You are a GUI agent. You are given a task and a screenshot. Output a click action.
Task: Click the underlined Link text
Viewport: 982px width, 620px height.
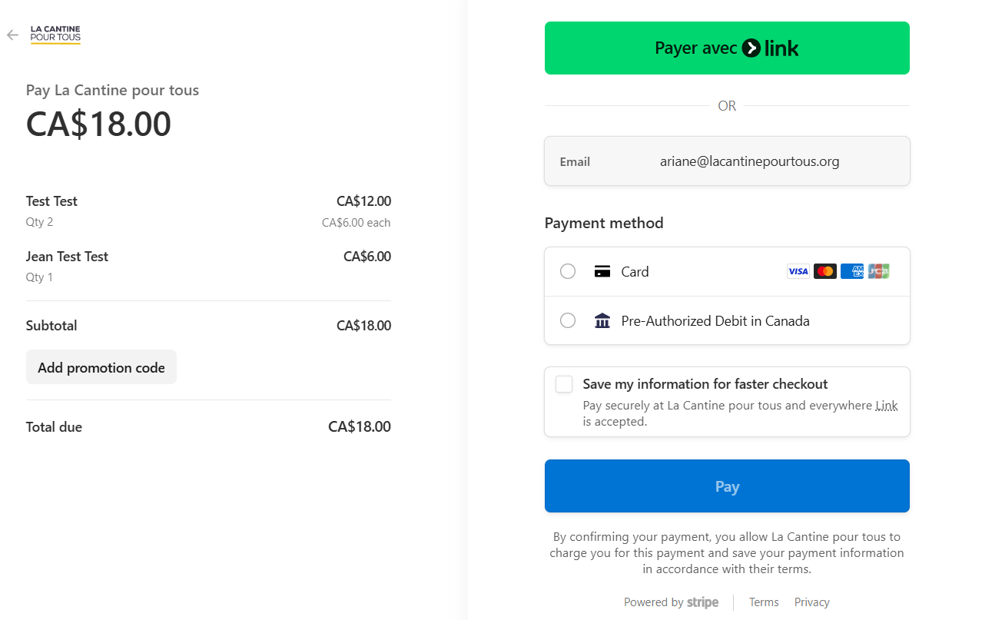tap(886, 406)
